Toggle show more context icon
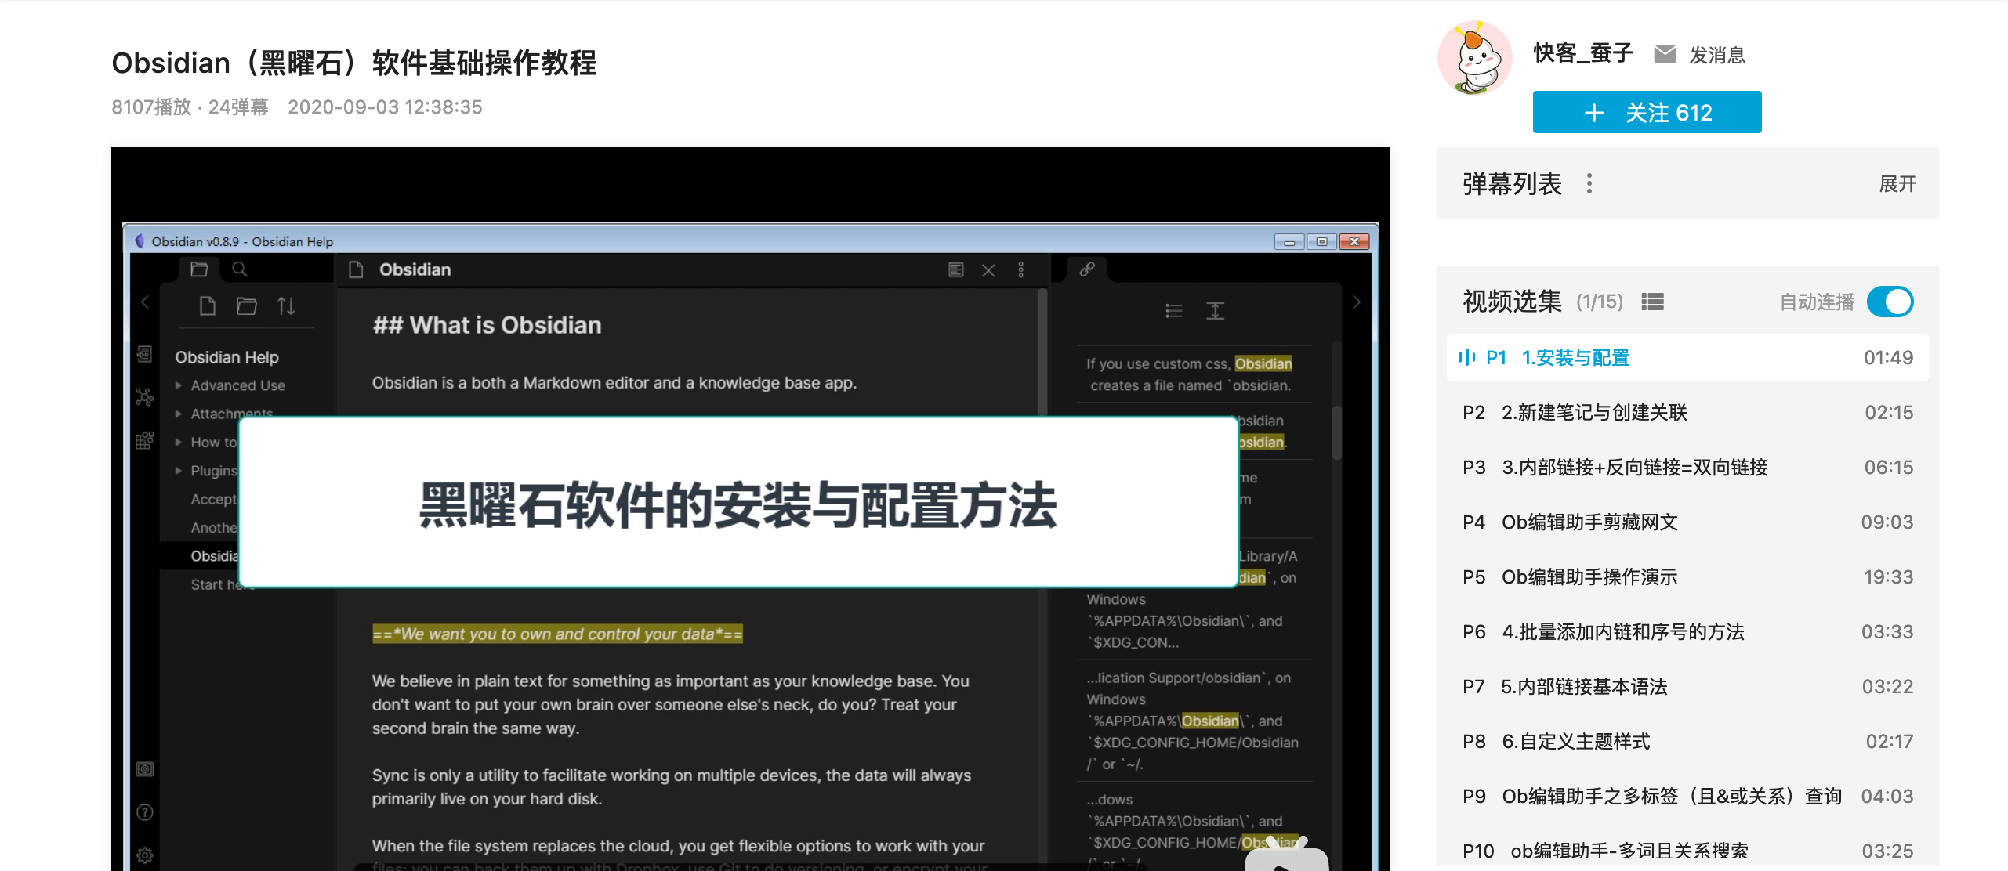Screen dimensions: 2008x871 click(x=1215, y=311)
